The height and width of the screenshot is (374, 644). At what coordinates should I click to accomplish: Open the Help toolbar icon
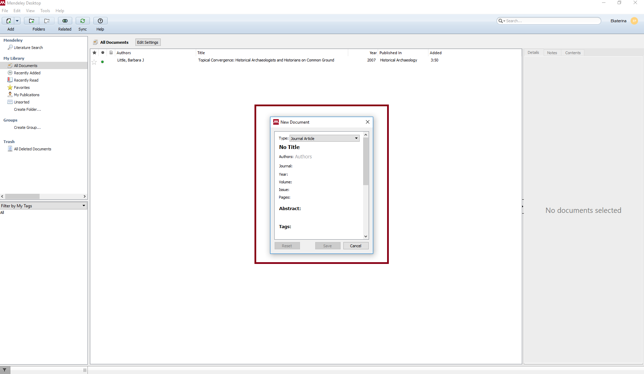[100, 21]
